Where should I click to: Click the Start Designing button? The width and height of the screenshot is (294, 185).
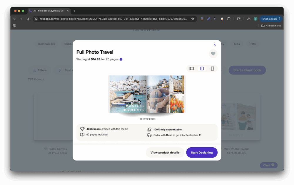click(x=202, y=153)
